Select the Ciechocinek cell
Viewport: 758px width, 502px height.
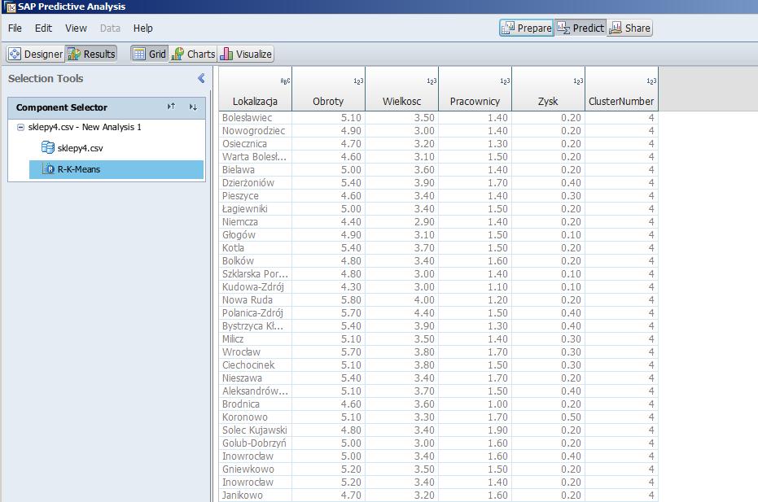click(256, 365)
